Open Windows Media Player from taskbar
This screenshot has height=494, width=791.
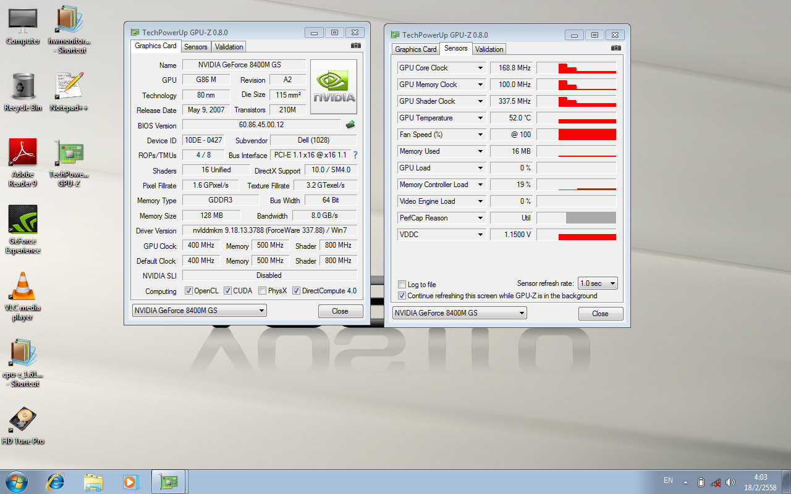(x=130, y=482)
